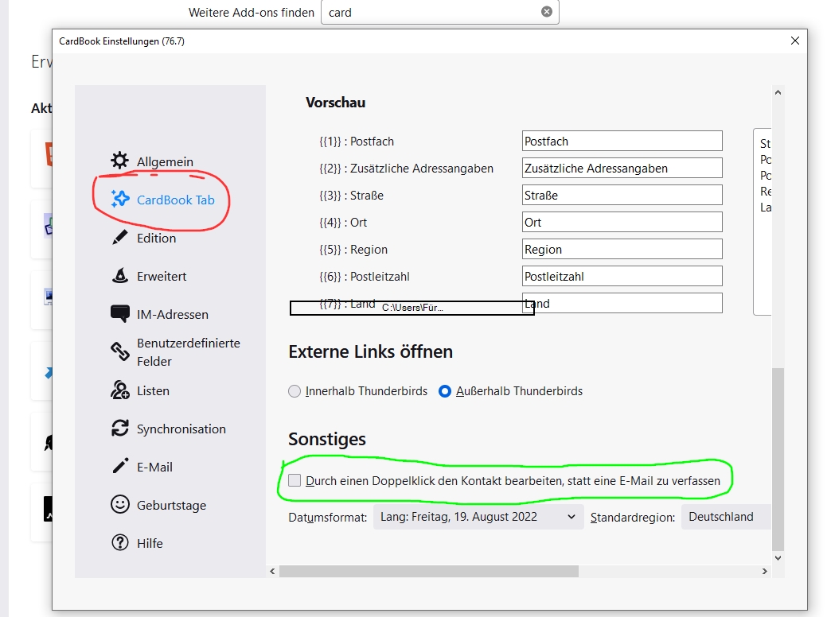Screen dimensions: 827x617
Task: Click the Sonstiges heading
Action: click(x=327, y=439)
